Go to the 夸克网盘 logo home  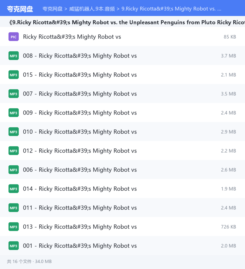point(20,9)
